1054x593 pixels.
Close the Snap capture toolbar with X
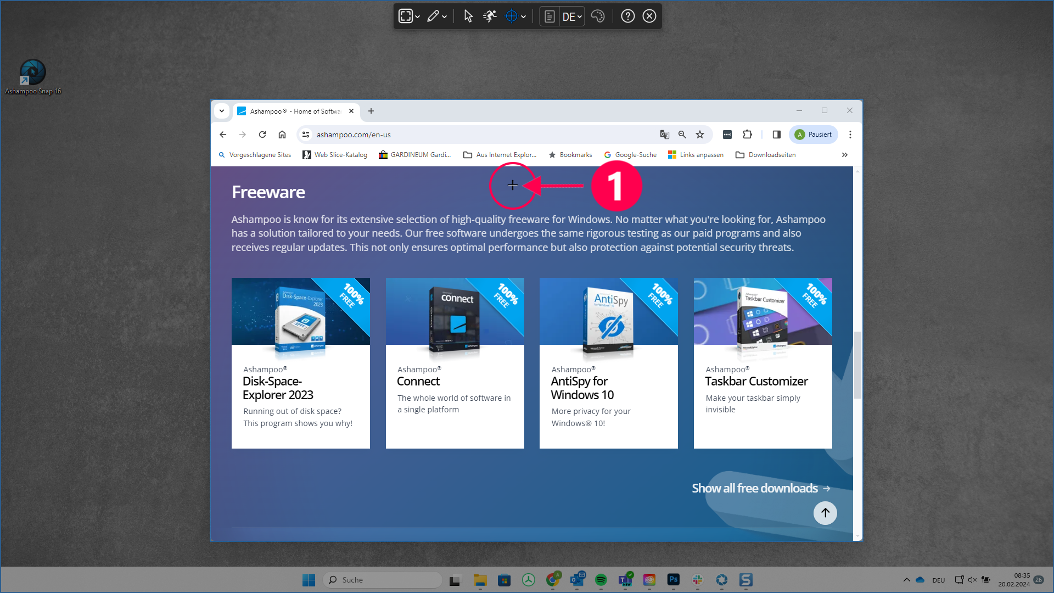649,16
